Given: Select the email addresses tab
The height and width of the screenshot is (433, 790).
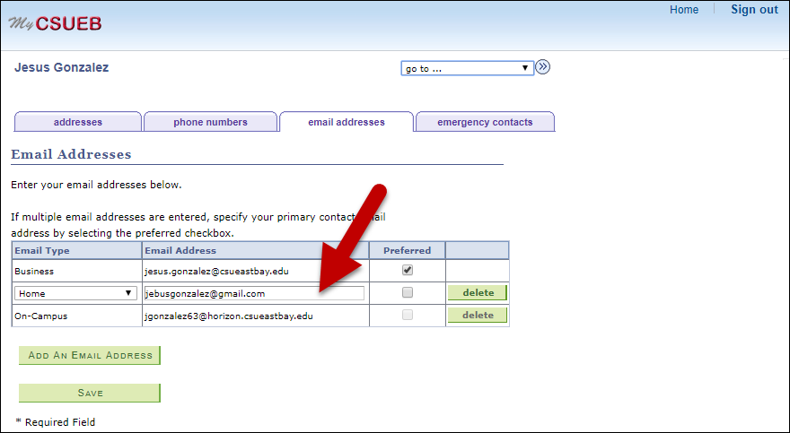Looking at the screenshot, I should click(347, 122).
